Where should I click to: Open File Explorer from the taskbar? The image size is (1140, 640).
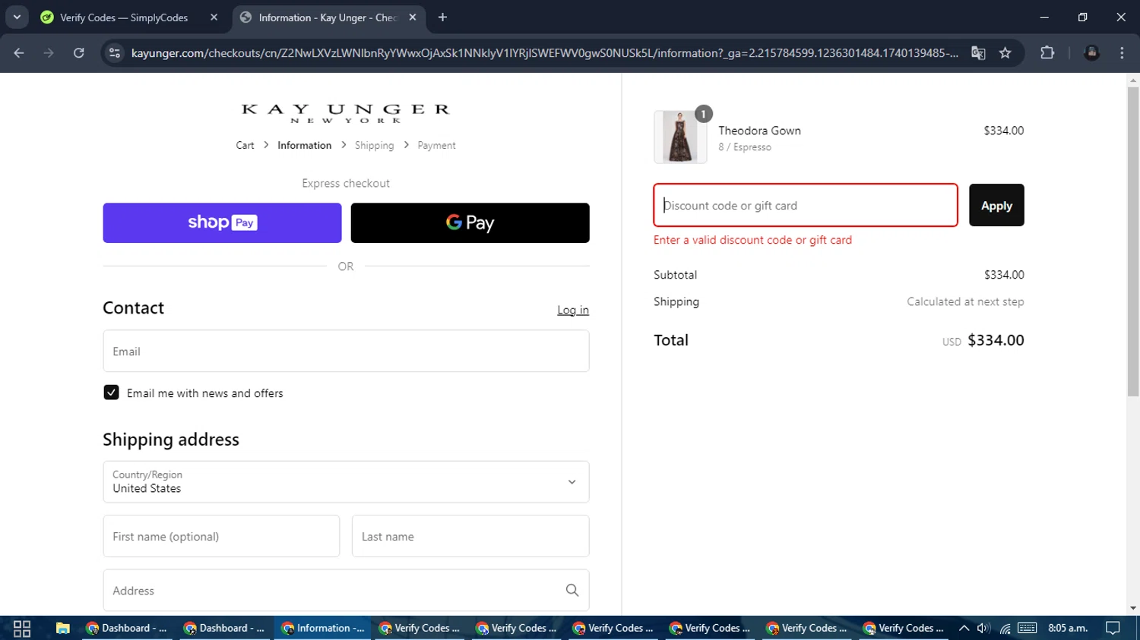click(x=63, y=628)
